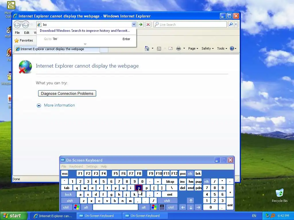Toggle the right alt key
Screen dimensions: 294x220
coord(144,207)
